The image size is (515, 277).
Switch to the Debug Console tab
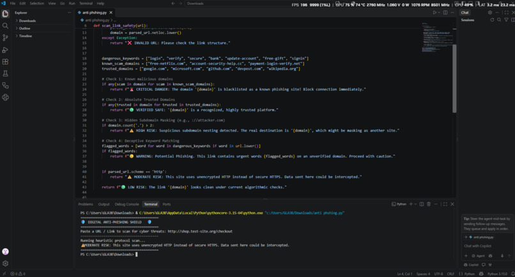pyautogui.click(x=127, y=204)
